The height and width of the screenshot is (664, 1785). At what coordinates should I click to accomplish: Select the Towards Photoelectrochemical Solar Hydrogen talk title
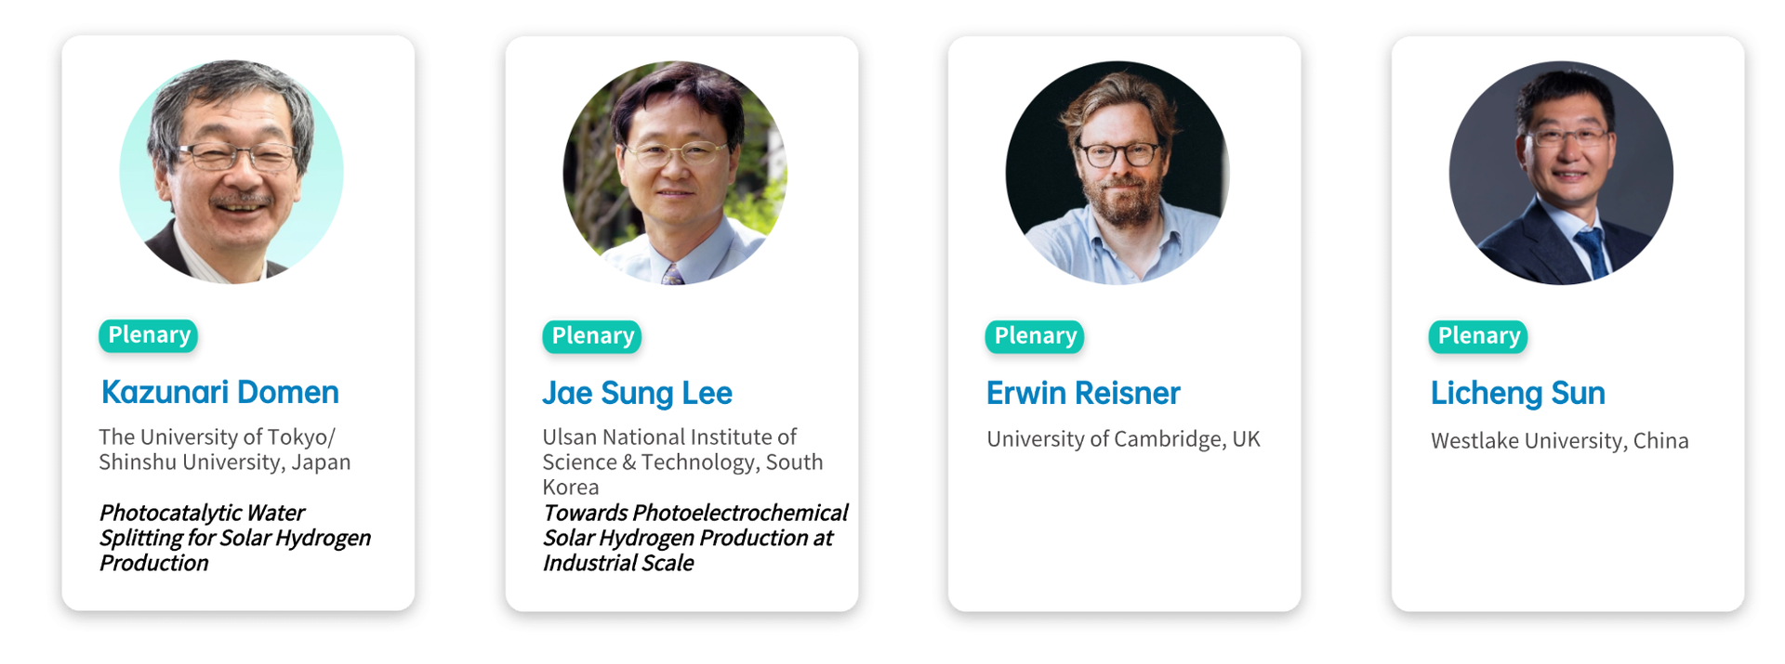[x=694, y=538]
